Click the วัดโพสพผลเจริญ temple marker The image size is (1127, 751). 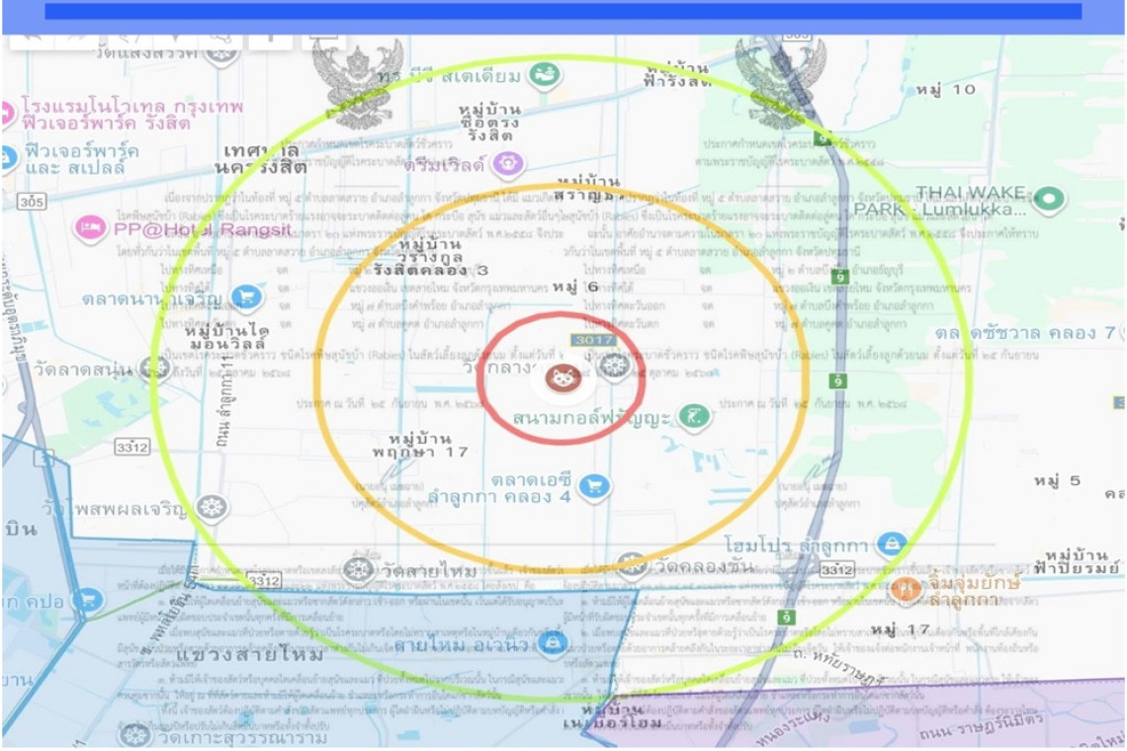pos(212,509)
